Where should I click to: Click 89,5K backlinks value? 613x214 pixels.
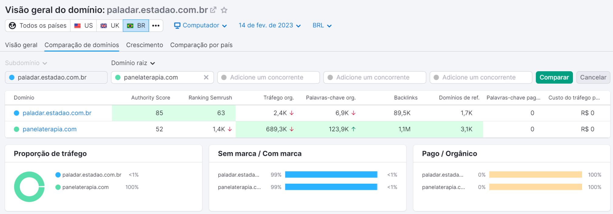click(402, 113)
